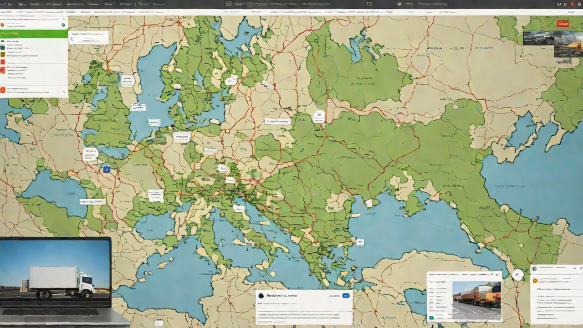Open the orange trucks photo in bottom panel
Image resolution: width=583 pixels, height=328 pixels.
point(476,301)
